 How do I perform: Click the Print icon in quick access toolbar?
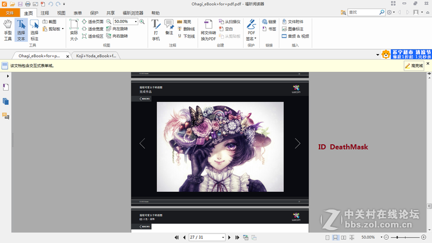point(28,4)
